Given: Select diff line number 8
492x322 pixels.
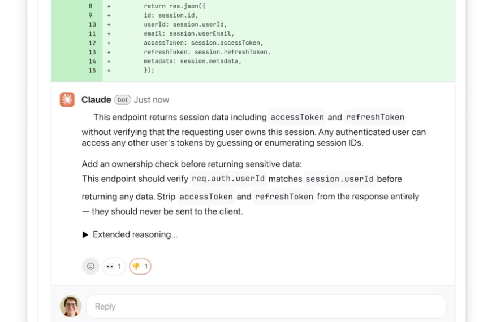Looking at the screenshot, I should (x=90, y=6).
